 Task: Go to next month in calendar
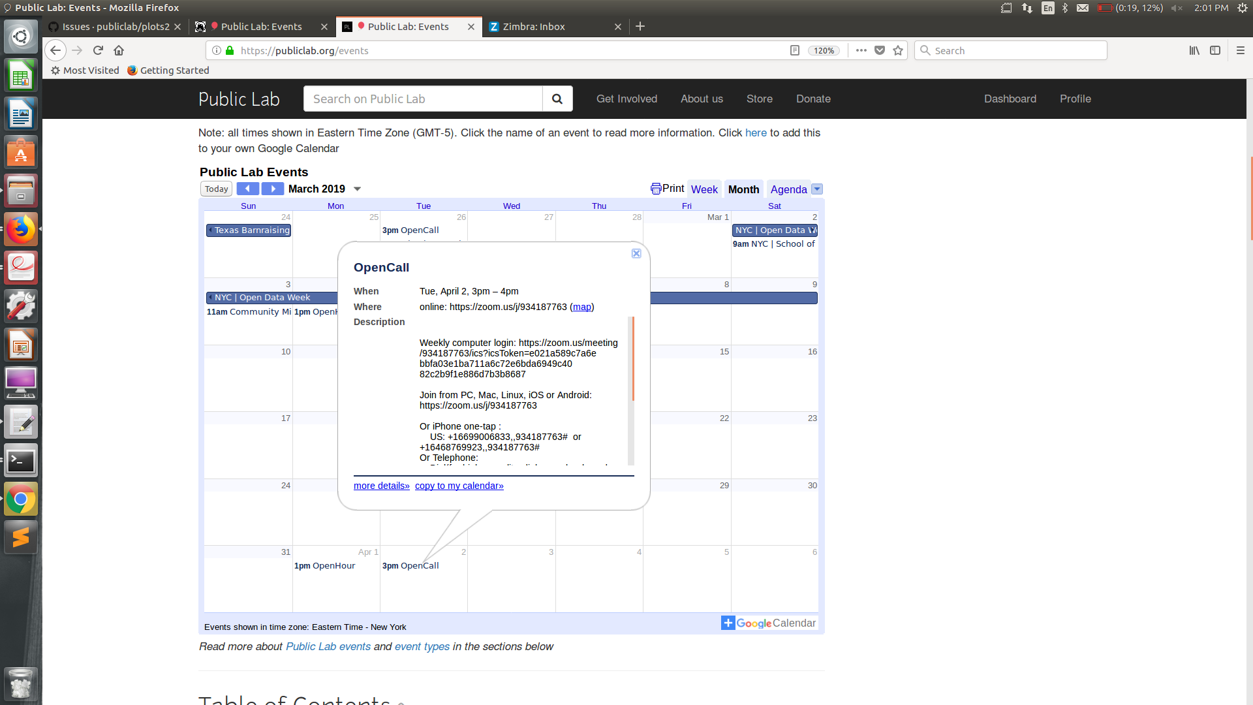273,189
